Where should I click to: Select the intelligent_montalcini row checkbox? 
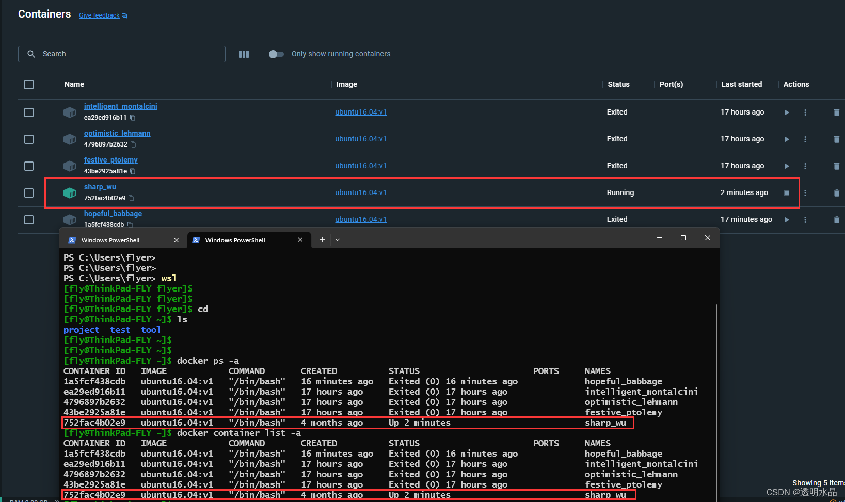click(29, 112)
